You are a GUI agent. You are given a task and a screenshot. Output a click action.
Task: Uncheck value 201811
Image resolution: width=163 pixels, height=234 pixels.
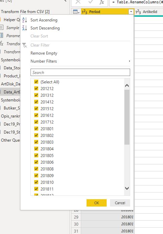coord(36,189)
